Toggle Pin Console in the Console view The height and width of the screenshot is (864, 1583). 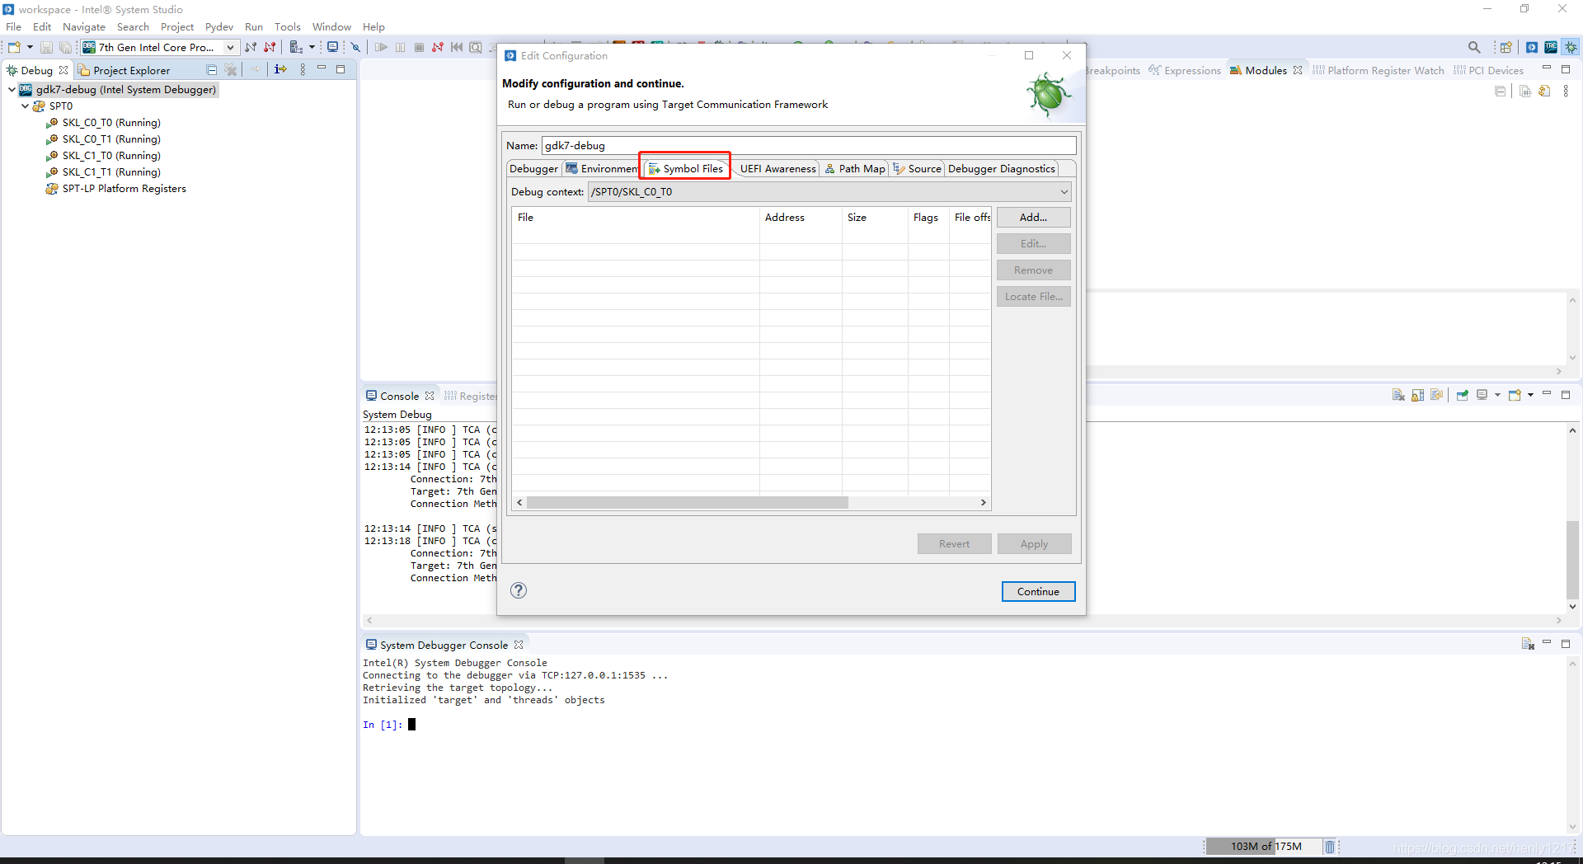1462,395
